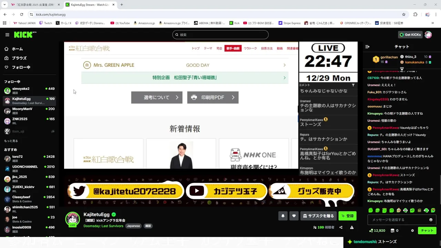This screenshot has height=248, width=441.
Task: Collapse the chat panel with arrow icon
Action: (367, 46)
